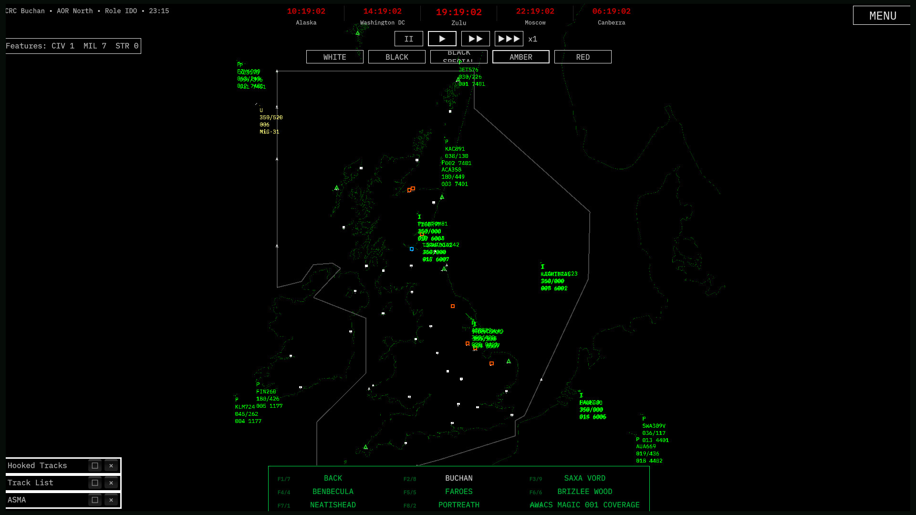Select AWACS MAGIC 001 COVERAGE
The height and width of the screenshot is (515, 916).
pos(584,505)
